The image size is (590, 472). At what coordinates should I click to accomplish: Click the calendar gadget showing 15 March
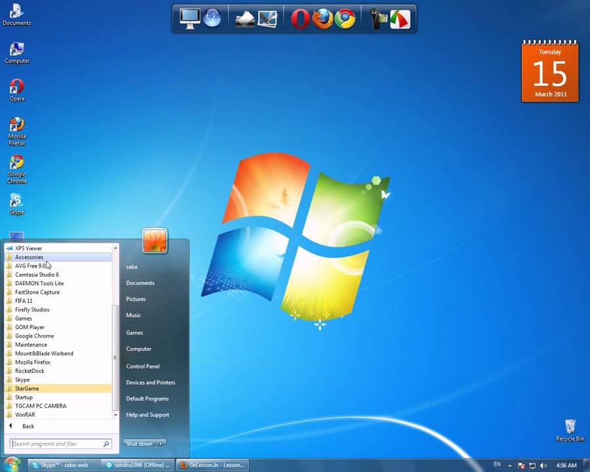point(550,71)
